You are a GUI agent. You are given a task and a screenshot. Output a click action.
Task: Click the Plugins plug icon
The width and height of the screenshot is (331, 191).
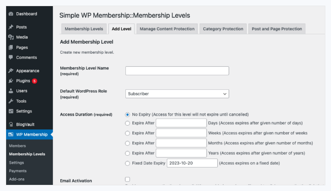coord(11,81)
